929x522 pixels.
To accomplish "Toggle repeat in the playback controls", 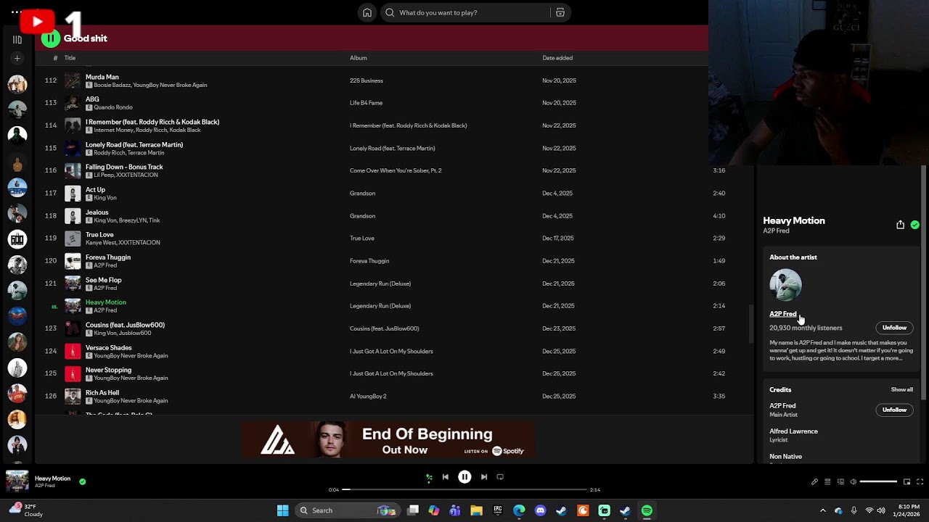I will 500,477.
